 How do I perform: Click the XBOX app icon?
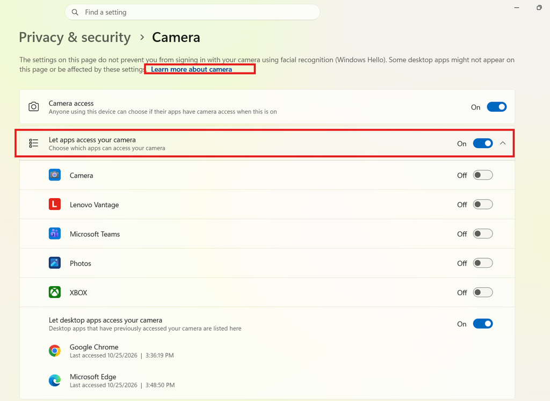55,292
